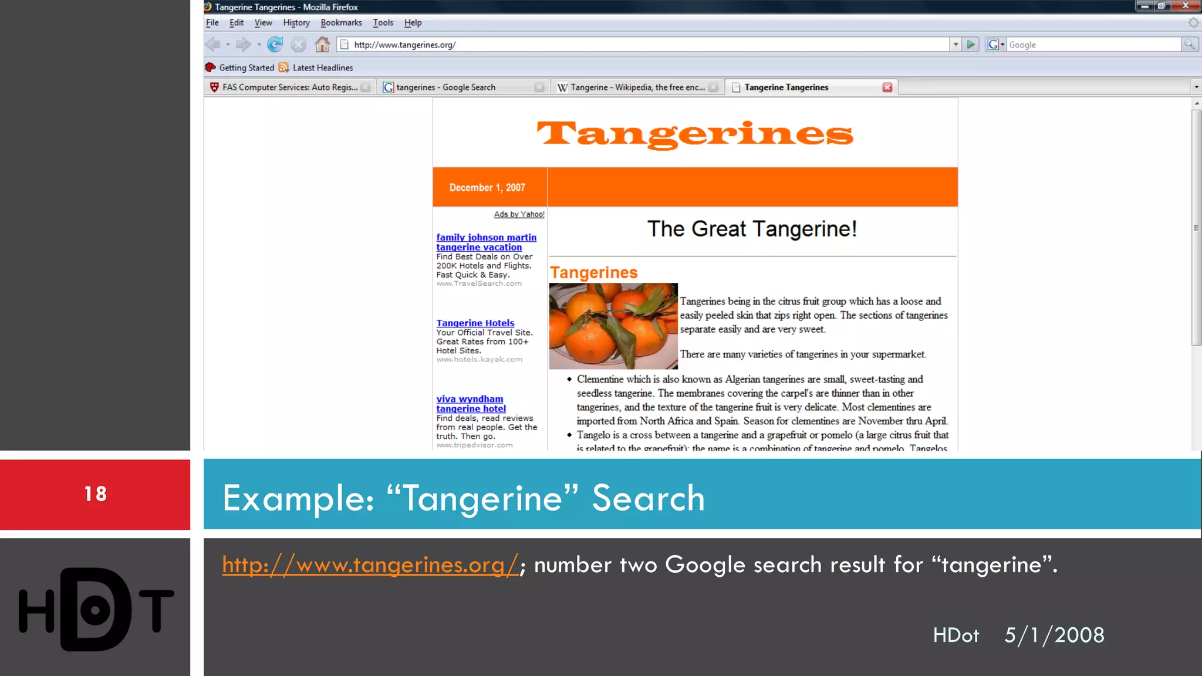Click the Forward arrow button
The height and width of the screenshot is (676, 1202).
click(242, 45)
